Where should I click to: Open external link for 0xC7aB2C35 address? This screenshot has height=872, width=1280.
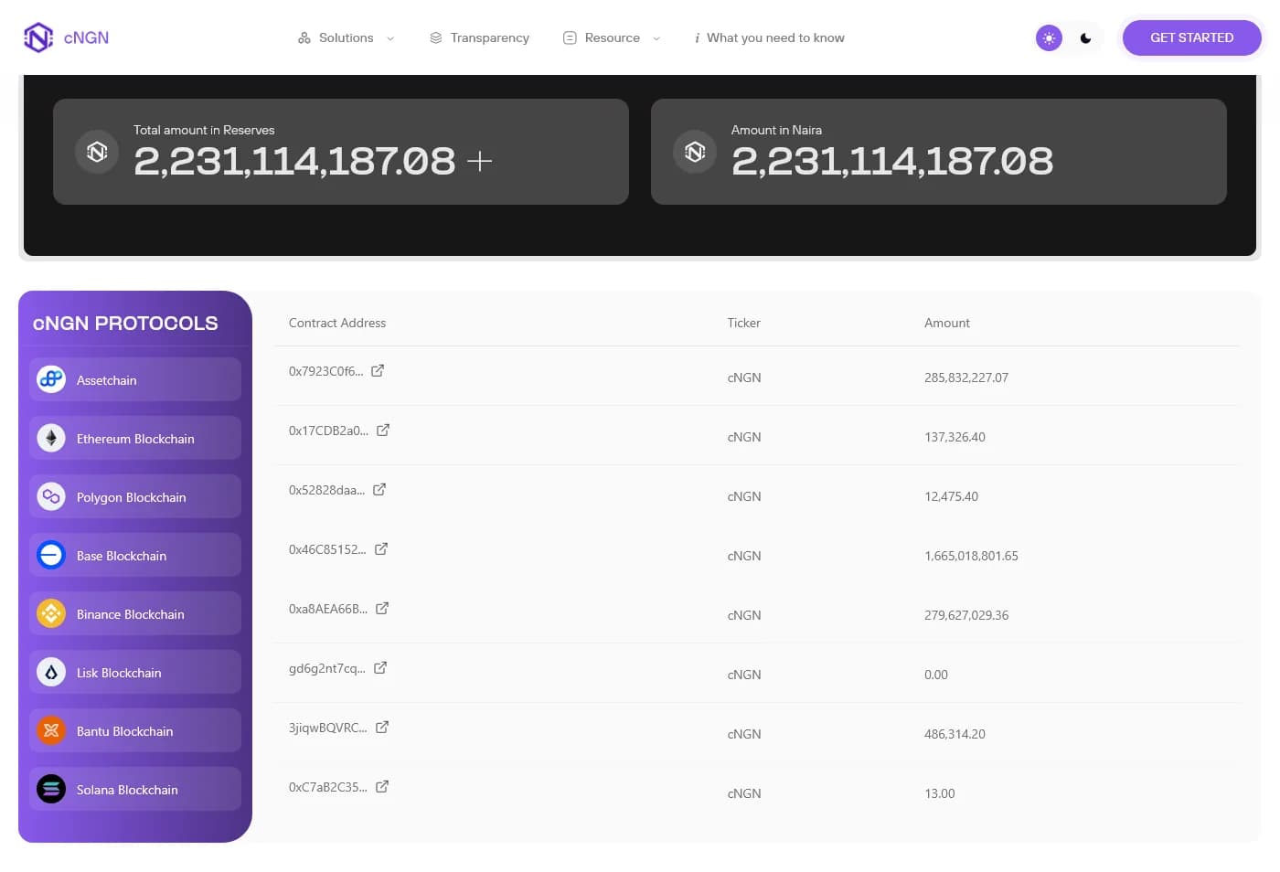click(382, 786)
